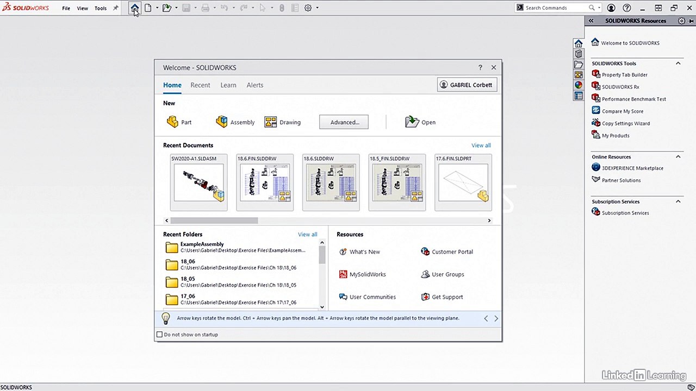Image resolution: width=696 pixels, height=391 pixels.
Task: Open the View Palette tab in the task pane
Action: pos(579,75)
